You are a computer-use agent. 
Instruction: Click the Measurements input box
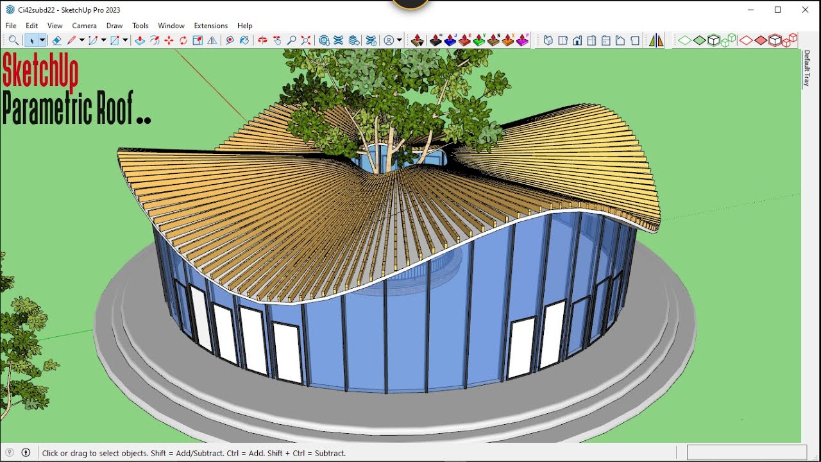click(x=747, y=452)
